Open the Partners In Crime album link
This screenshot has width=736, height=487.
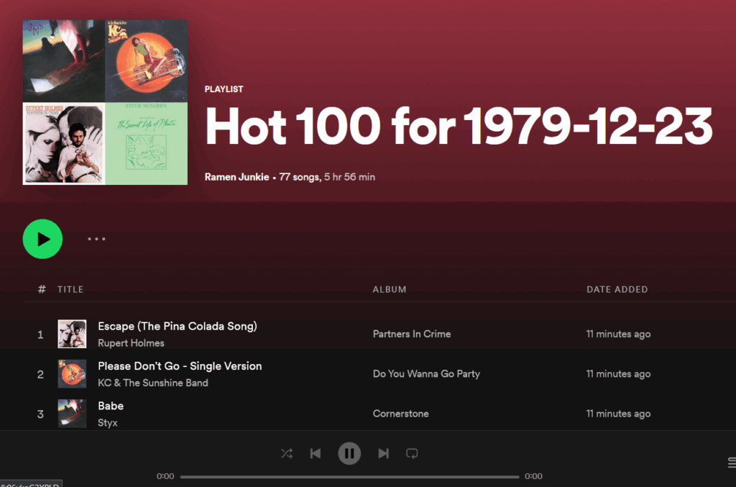(x=412, y=334)
